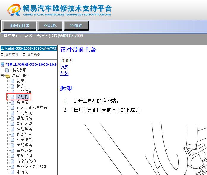
Task: Collapse all menus with 菜单折叠
Action: point(34,54)
